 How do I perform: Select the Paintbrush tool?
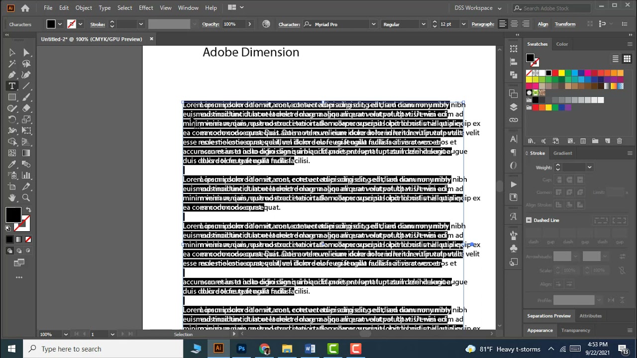[x=26, y=97]
